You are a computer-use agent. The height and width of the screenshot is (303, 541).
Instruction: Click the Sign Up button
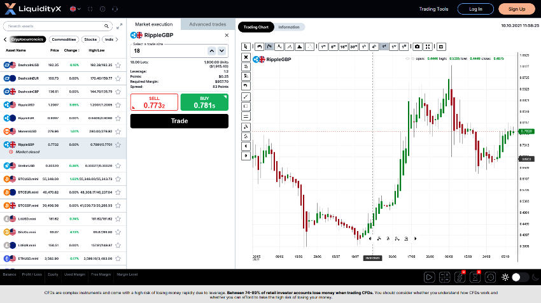click(517, 9)
